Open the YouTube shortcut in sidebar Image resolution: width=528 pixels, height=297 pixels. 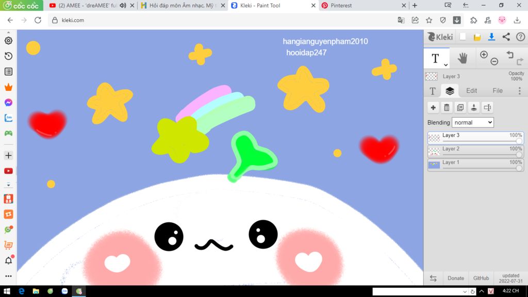(8, 171)
